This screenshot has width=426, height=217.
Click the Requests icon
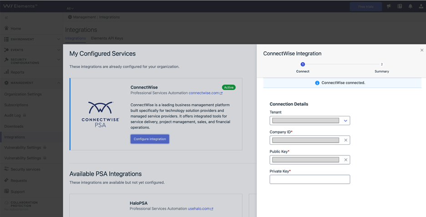pos(6,180)
